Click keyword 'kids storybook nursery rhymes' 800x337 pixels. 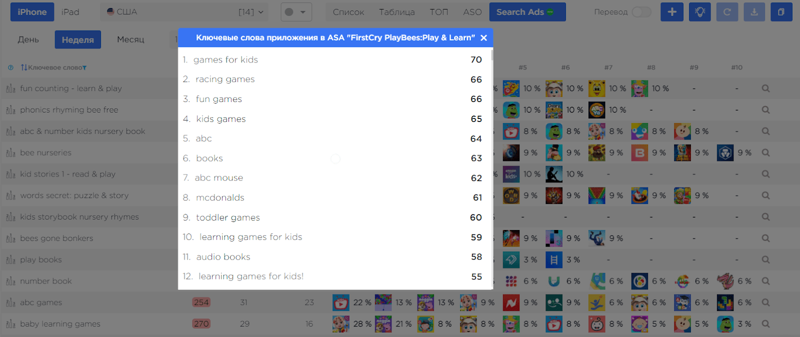[79, 217]
